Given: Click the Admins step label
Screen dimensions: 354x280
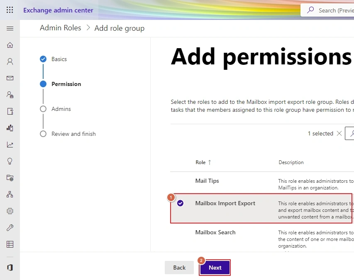Looking at the screenshot, I should click(61, 109).
